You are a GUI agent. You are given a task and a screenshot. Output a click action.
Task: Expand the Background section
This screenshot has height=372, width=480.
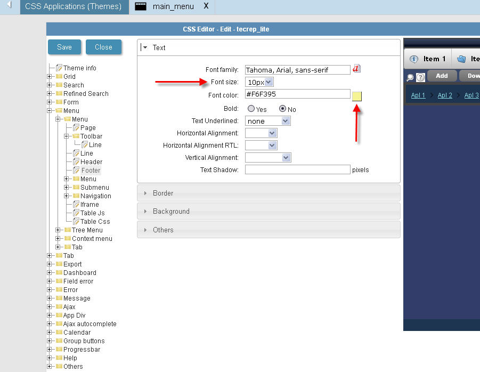pos(269,211)
